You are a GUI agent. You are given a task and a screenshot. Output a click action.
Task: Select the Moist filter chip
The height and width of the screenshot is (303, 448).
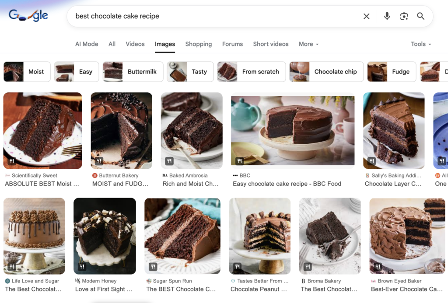coord(27,72)
